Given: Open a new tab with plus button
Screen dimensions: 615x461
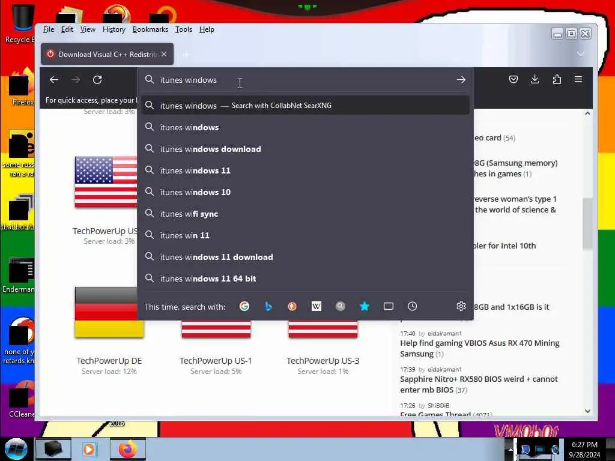Looking at the screenshot, I should point(186,55).
